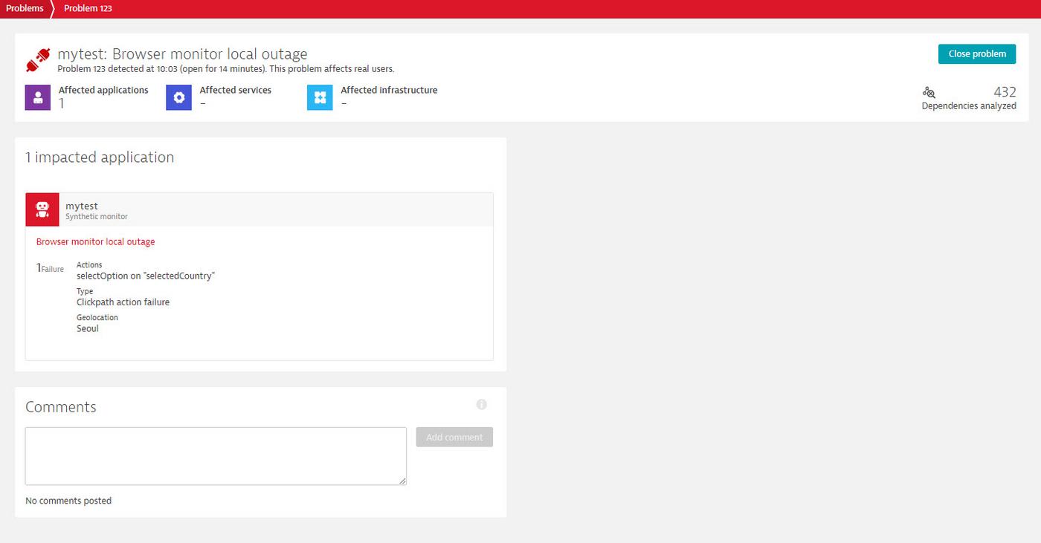Click the Affected applications icon
Screen dimensions: 1041x543
[37, 97]
